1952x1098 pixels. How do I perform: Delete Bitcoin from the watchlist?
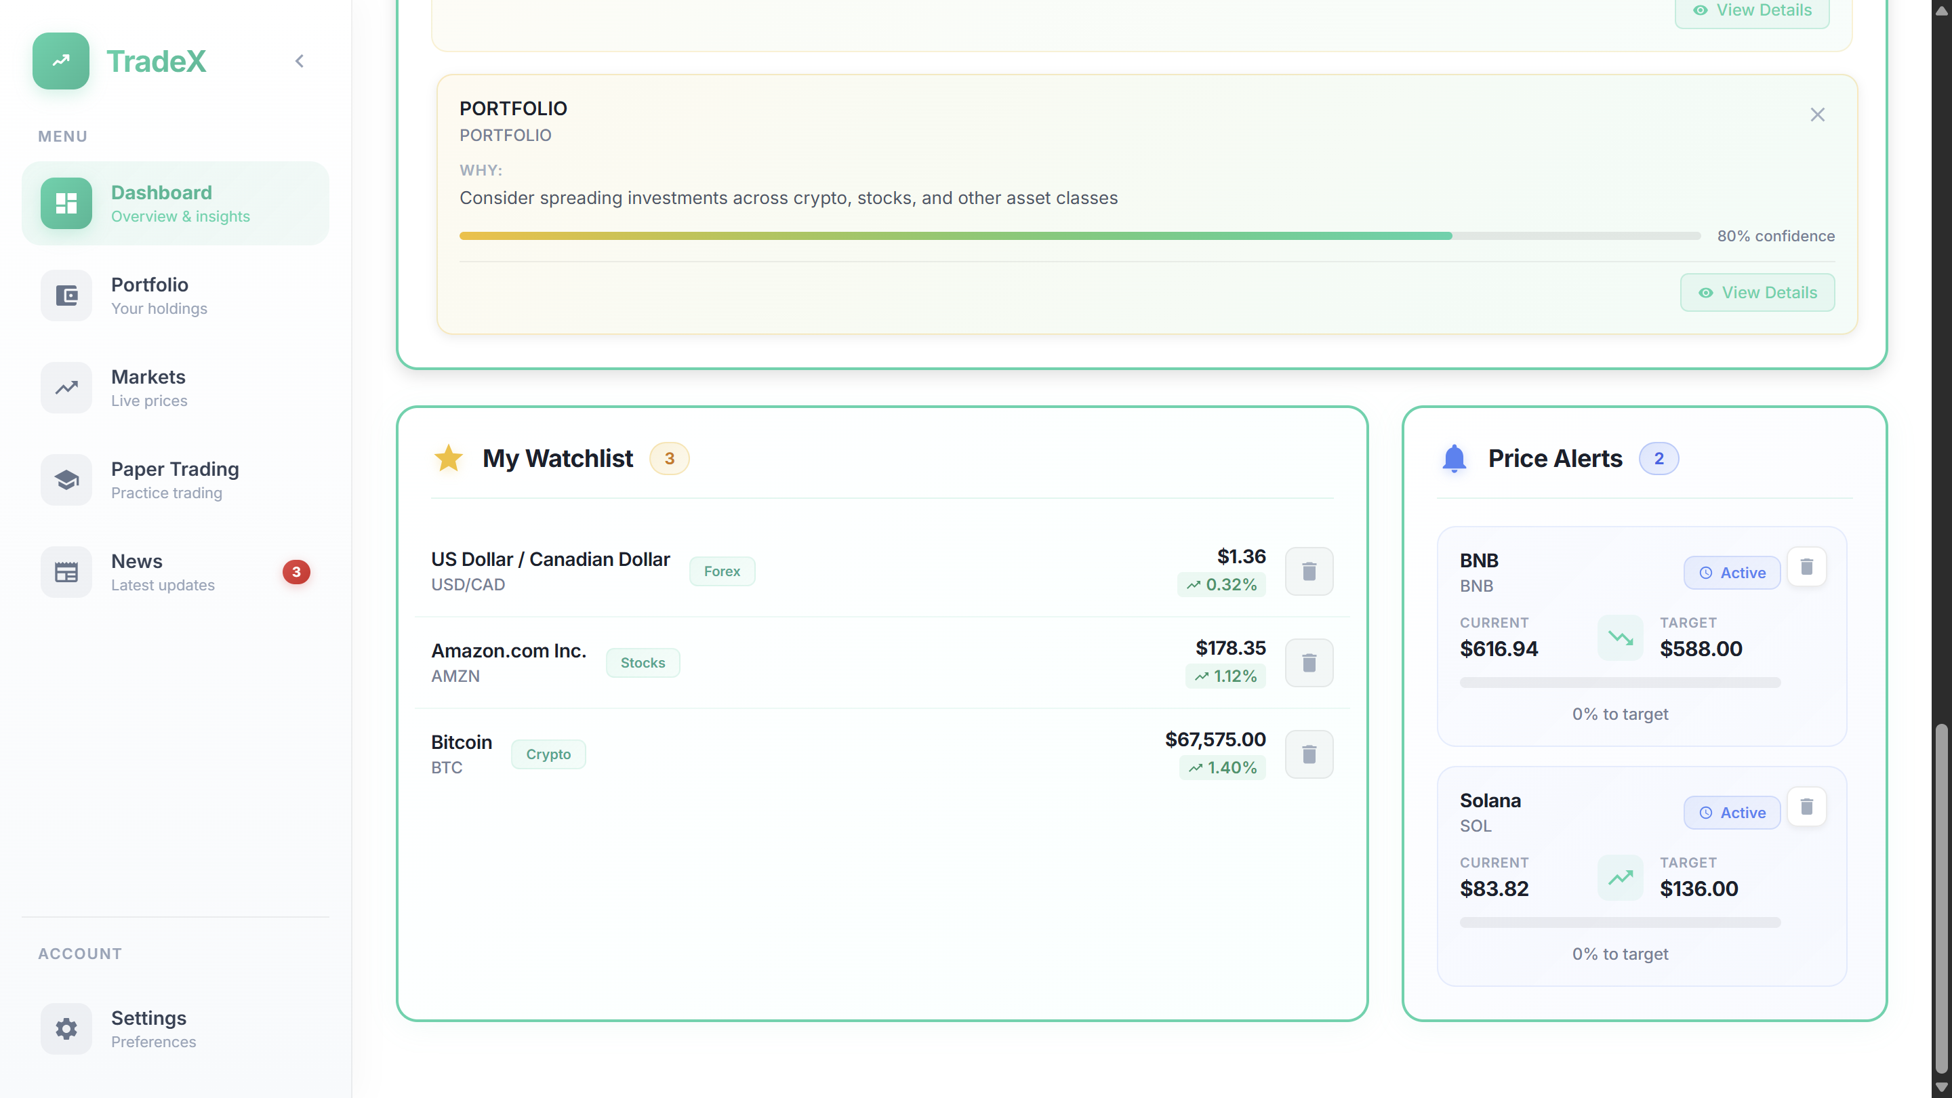(x=1309, y=754)
